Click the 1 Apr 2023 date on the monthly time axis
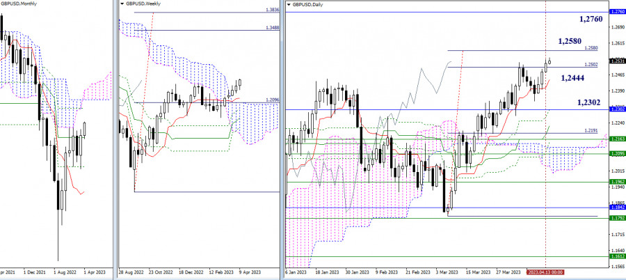 click(x=93, y=272)
